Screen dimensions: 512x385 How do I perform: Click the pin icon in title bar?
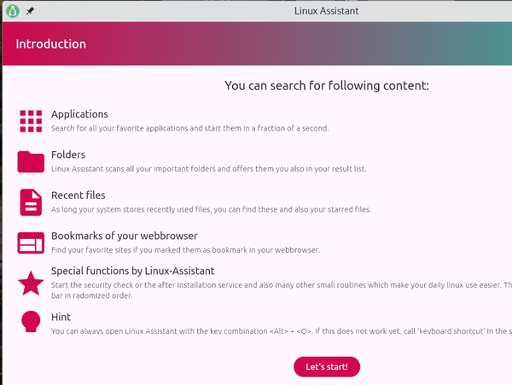(30, 11)
